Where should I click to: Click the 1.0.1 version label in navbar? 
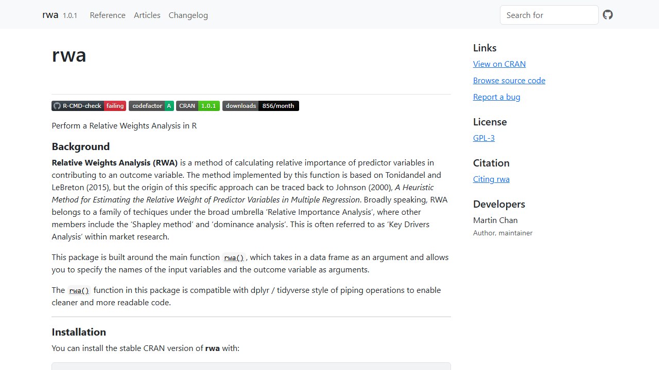tap(70, 15)
